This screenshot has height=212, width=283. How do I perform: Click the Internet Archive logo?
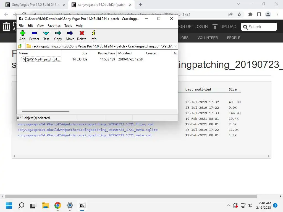[7, 26]
